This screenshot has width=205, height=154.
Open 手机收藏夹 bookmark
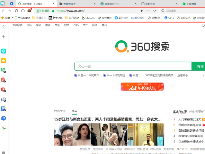click(x=22, y=18)
